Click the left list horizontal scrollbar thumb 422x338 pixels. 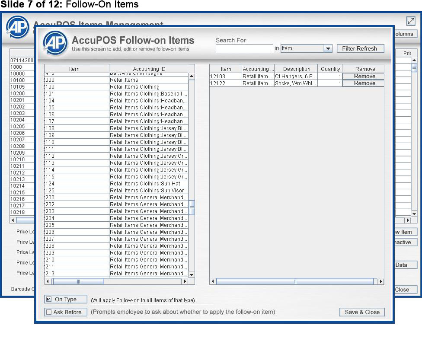78,281
